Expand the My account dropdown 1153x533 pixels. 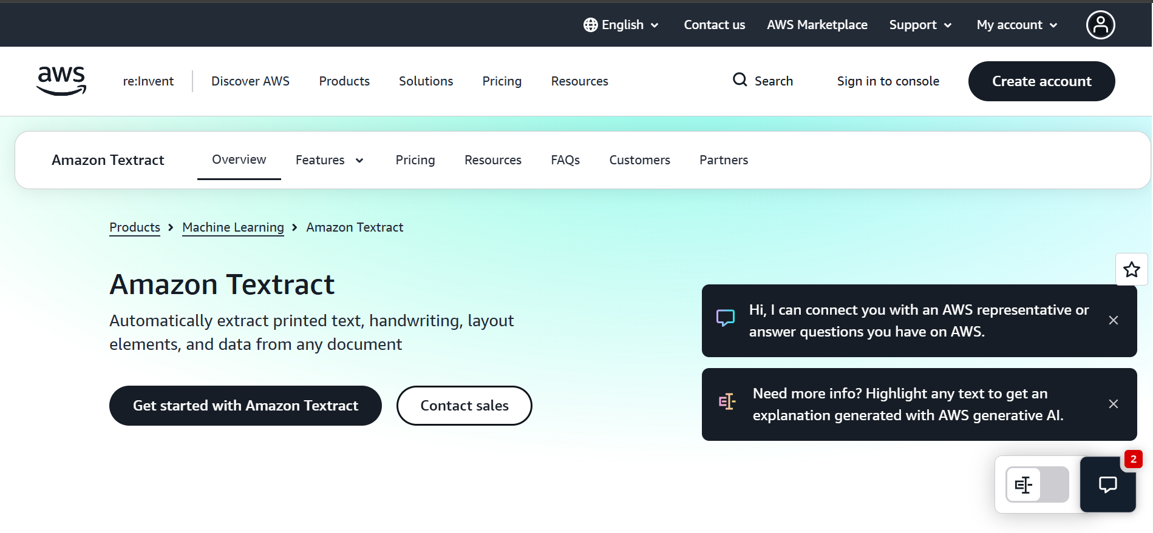[x=1017, y=25]
